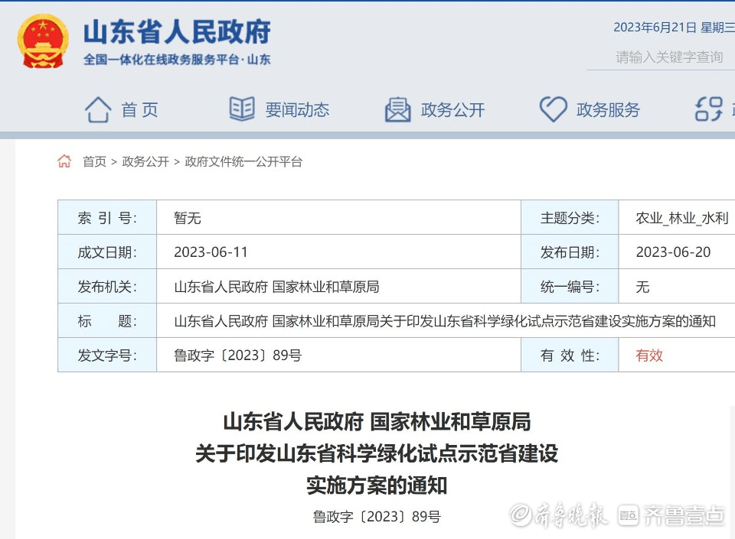
Task: Click the red 有效 validity status
Action: point(649,356)
